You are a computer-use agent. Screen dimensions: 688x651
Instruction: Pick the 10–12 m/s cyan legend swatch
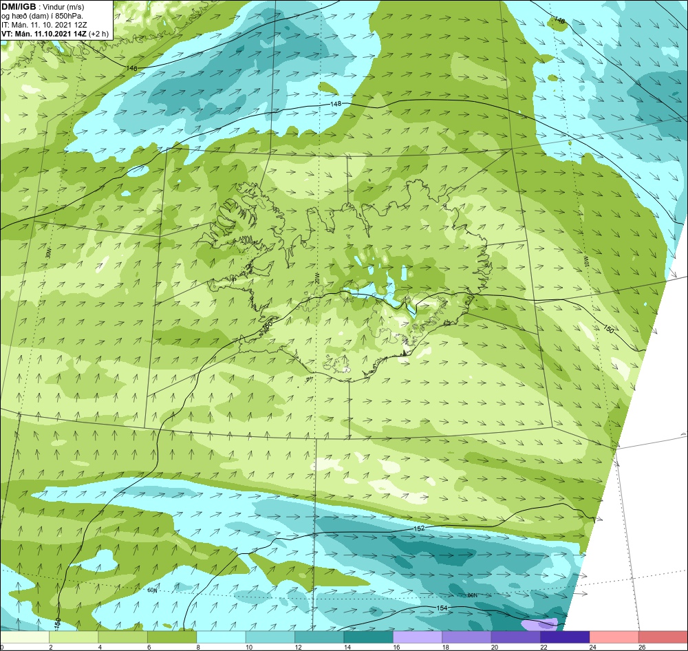270,637
